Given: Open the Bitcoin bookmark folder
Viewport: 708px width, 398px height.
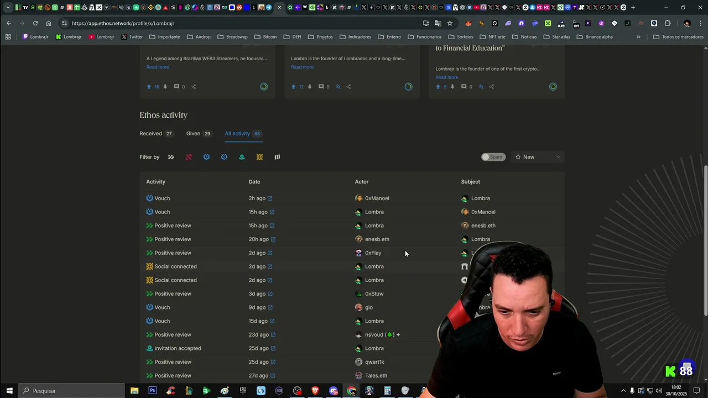Looking at the screenshot, I should 265,37.
